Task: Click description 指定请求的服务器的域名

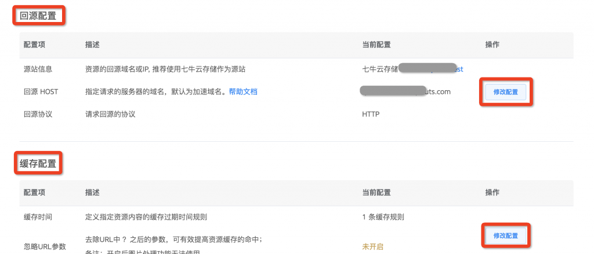Action: 155,91
